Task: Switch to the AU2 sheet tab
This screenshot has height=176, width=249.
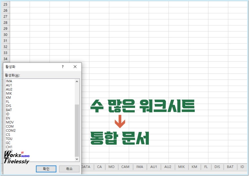Action: 168,167
